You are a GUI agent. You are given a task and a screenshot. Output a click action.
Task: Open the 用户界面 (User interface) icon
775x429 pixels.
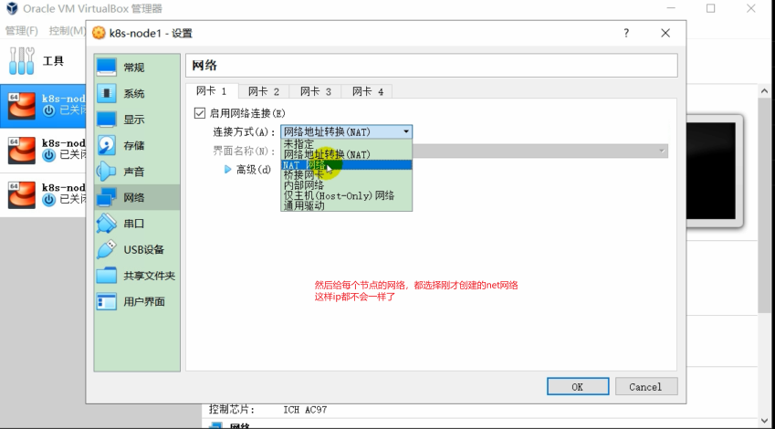pos(106,301)
